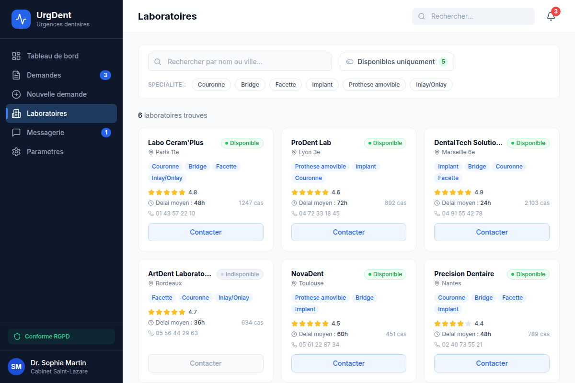Click the UrgDent pulse logo icon

pos(21,19)
